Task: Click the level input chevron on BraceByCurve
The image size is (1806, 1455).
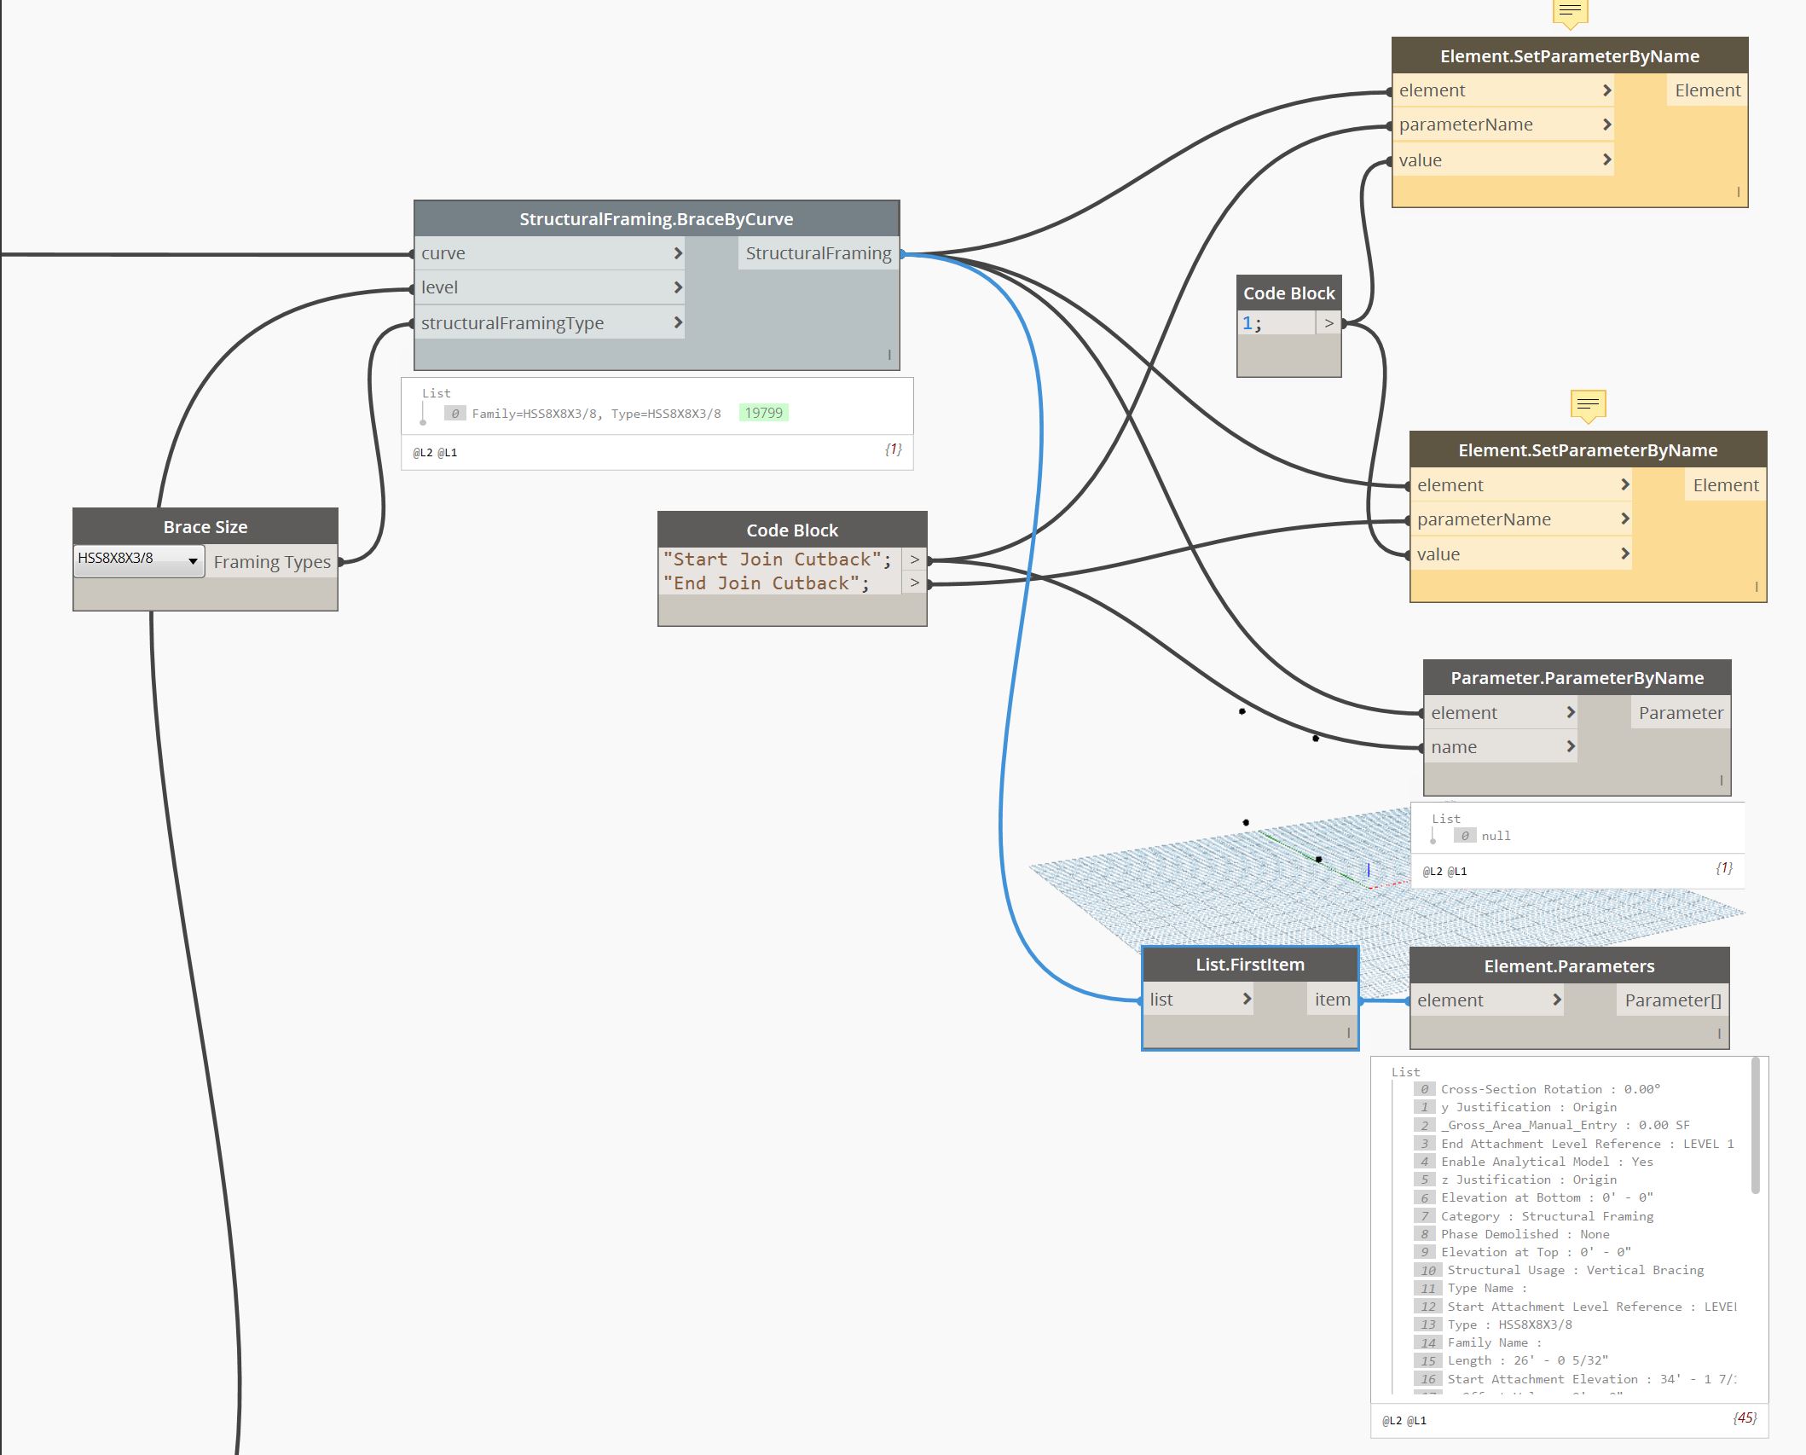Action: point(678,287)
